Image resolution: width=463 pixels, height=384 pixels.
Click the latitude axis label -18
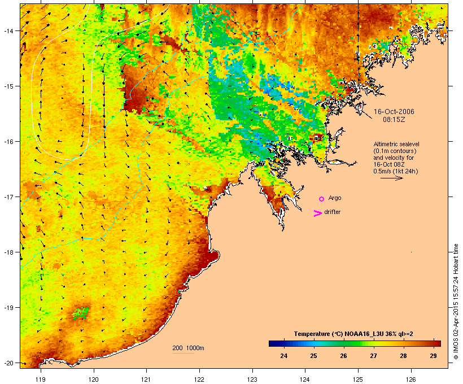8,252
